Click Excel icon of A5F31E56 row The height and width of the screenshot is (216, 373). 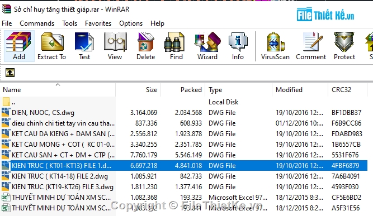[x=6, y=208]
